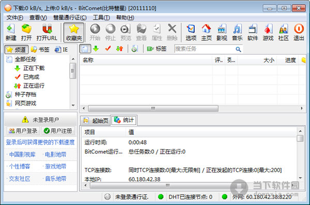
Task: Open the 登录后可获得更快的下载速度 link
Action: click(x=40, y=142)
